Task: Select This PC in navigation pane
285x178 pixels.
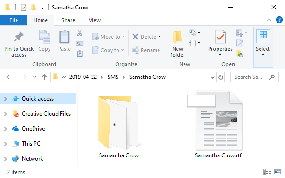Action: pyautogui.click(x=31, y=144)
